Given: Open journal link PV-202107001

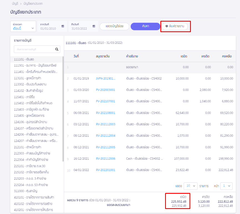Looking at the screenshot, I should tap(105, 101).
